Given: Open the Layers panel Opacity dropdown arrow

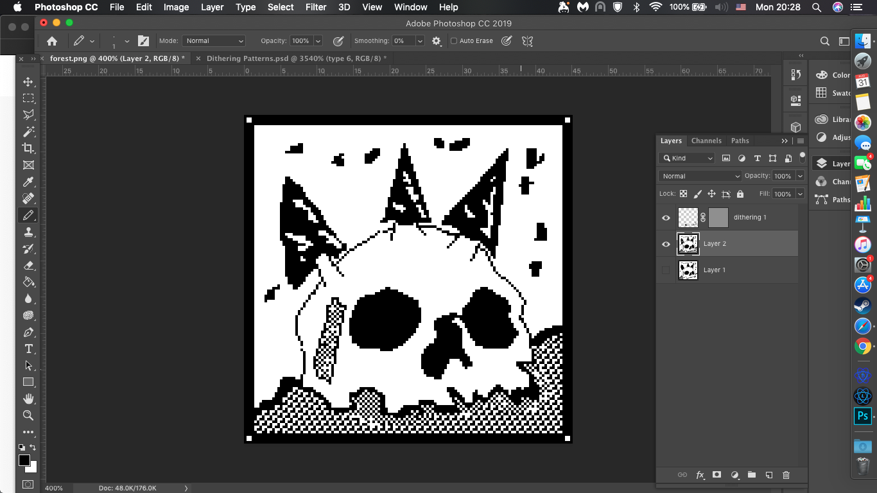Looking at the screenshot, I should coord(800,176).
